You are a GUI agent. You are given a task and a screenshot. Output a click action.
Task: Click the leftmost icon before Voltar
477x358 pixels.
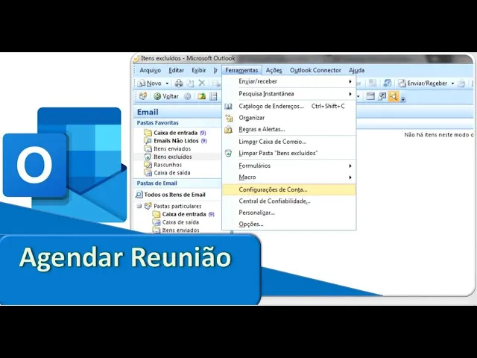pos(142,96)
